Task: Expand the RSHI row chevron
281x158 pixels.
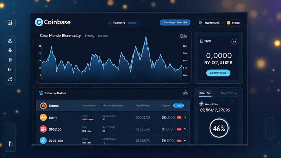Action: (x=185, y=117)
